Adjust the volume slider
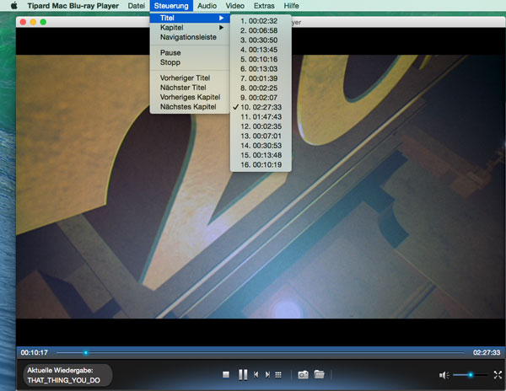Viewport: 506px width, 391px height. click(x=471, y=375)
